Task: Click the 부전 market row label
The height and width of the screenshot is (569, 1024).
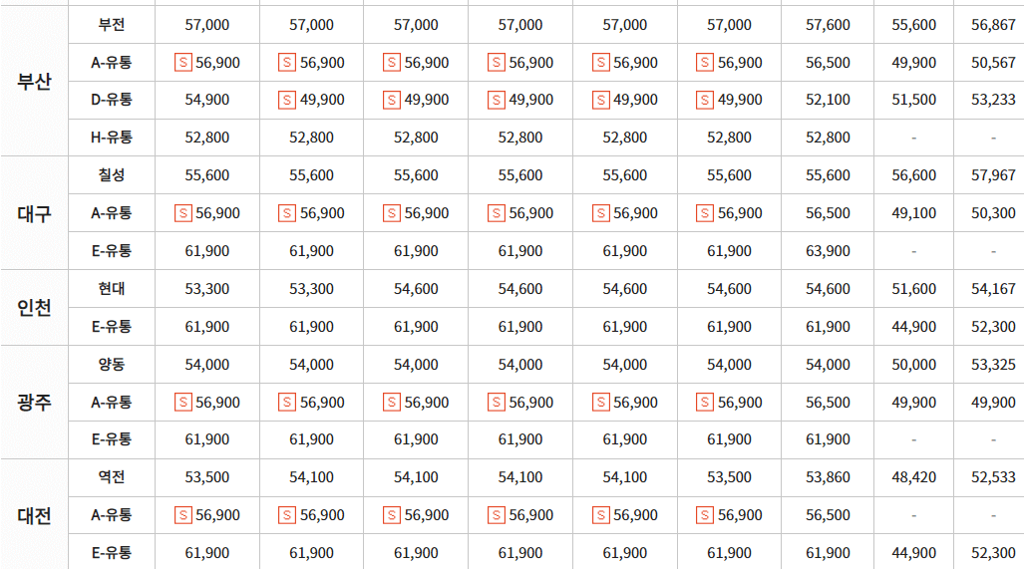Action: click(x=112, y=25)
